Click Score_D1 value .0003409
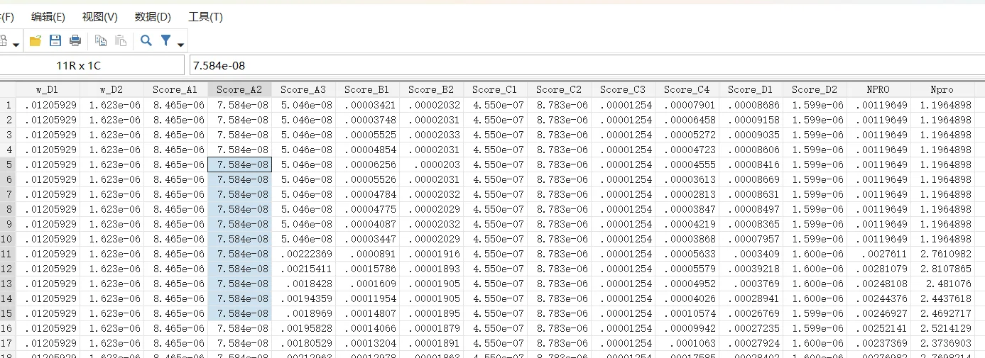Viewport: 985px width, 358px height. pyautogui.click(x=751, y=254)
